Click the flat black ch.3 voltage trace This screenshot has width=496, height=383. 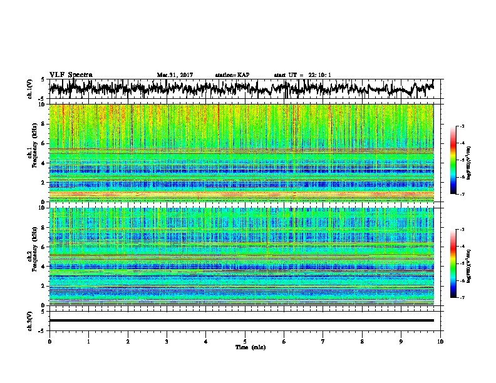pyautogui.click(x=241, y=320)
